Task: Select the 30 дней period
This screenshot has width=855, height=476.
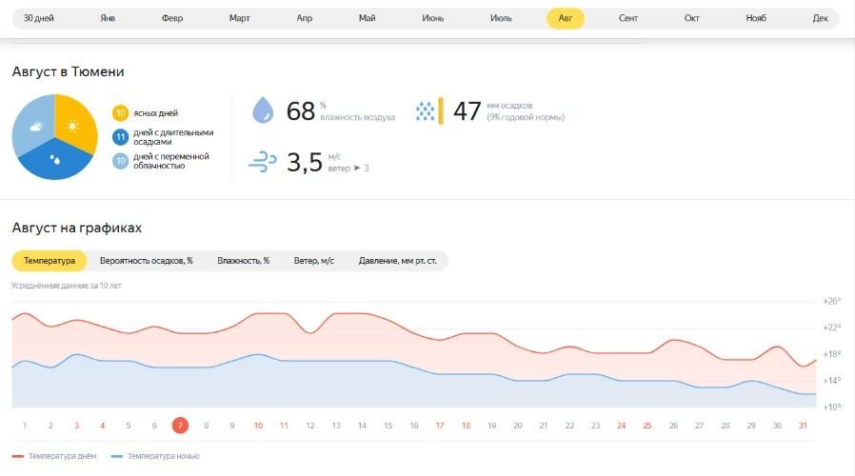Action: click(x=39, y=18)
